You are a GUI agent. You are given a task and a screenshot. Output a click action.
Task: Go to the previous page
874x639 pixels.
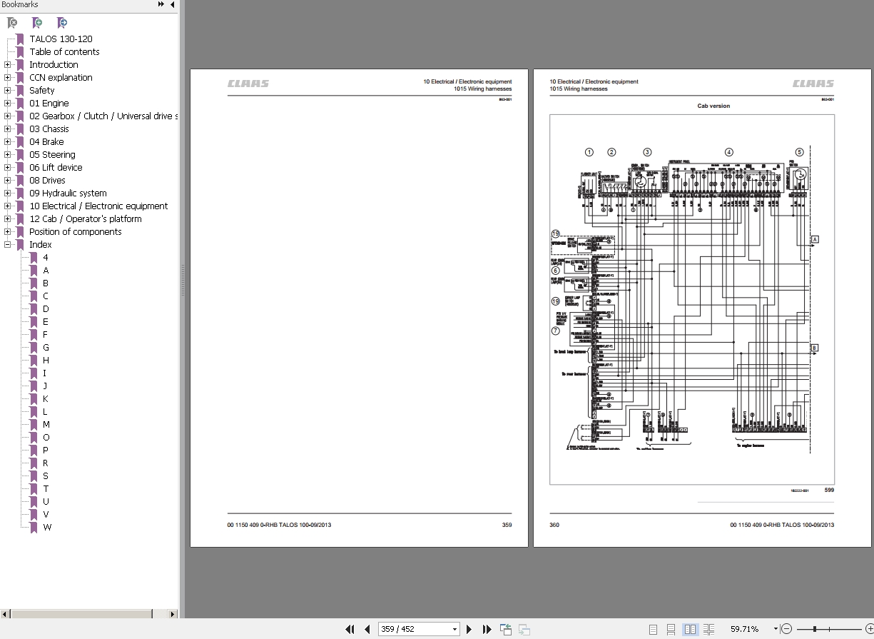click(367, 629)
